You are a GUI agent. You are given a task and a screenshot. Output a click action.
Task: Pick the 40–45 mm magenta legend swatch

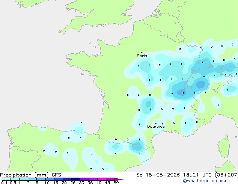click(102, 179)
